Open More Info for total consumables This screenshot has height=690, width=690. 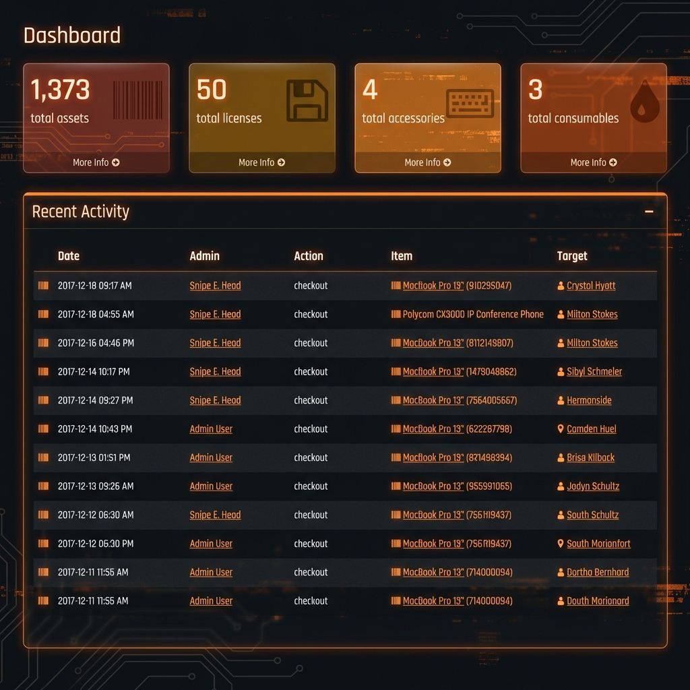pos(593,162)
